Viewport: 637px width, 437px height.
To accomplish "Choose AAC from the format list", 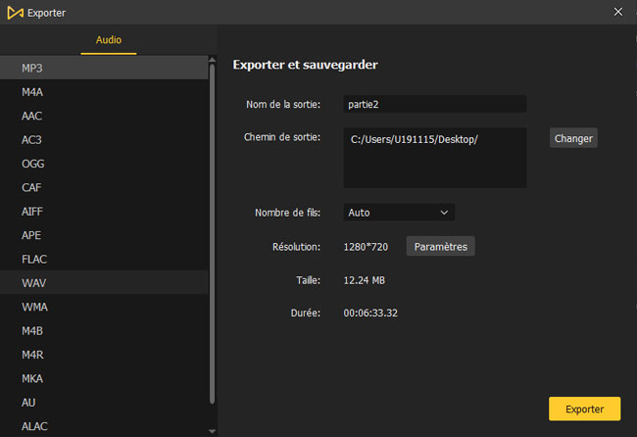I will coord(104,116).
